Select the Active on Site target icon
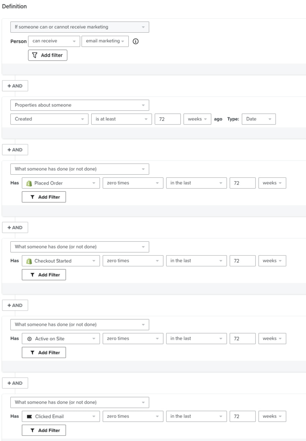Screen dimensions: 306x441 point(29,339)
